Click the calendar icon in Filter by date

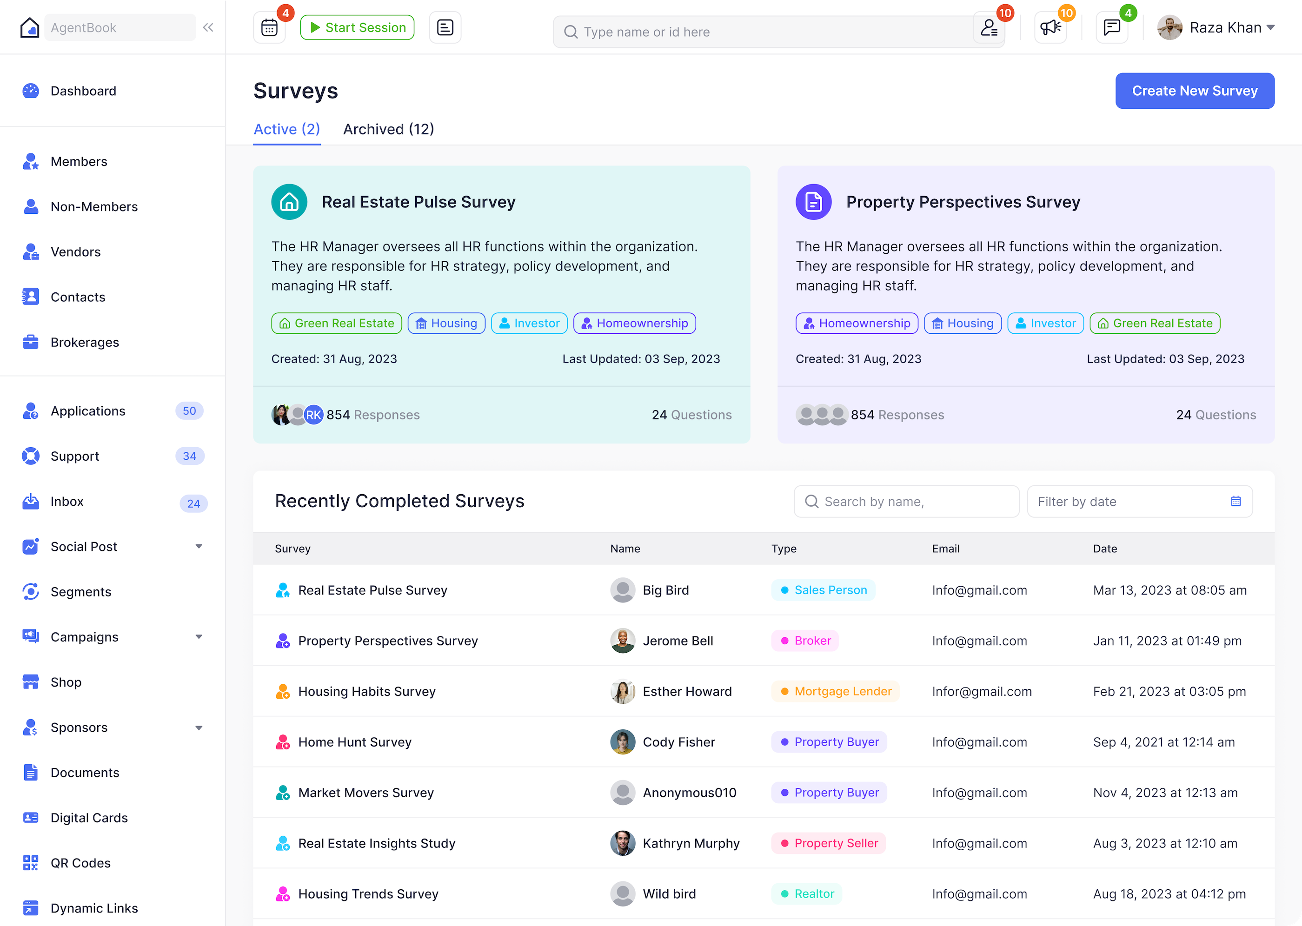coord(1236,501)
